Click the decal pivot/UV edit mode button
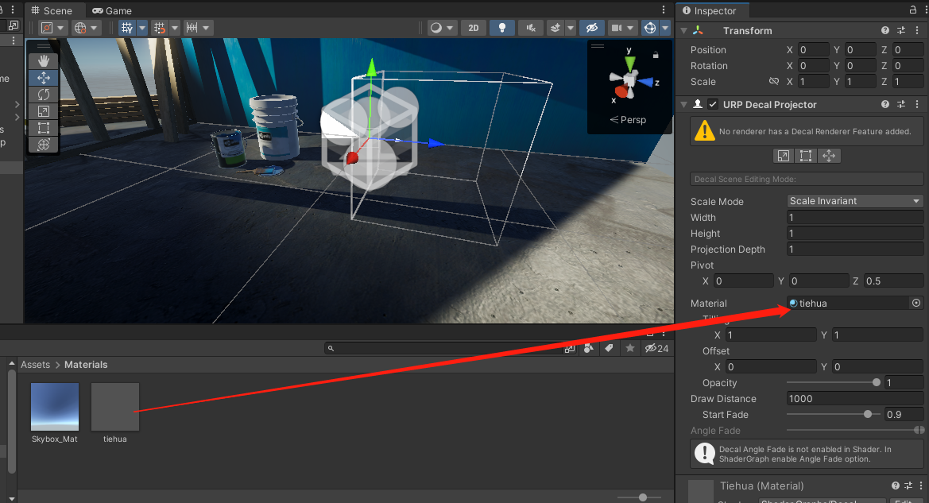 click(x=829, y=156)
